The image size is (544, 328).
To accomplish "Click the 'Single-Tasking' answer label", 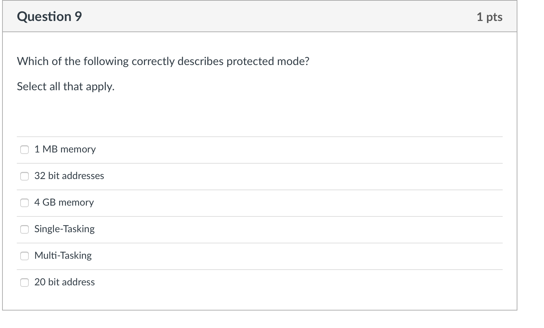I will (x=64, y=229).
